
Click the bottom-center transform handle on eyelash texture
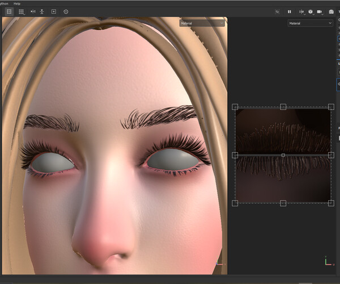(x=283, y=203)
